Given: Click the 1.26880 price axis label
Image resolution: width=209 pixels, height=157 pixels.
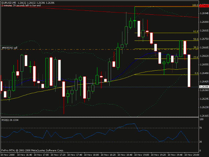Looking at the screenshot, I should click(x=204, y=22).
